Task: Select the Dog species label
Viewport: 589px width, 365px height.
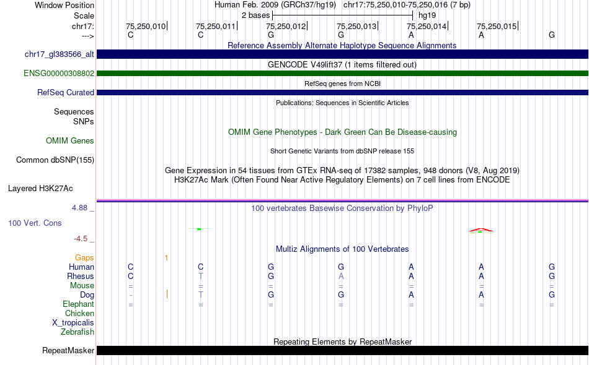Action: [87, 295]
